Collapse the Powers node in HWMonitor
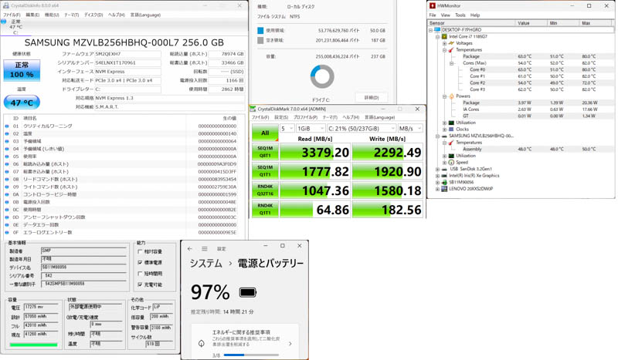 click(x=444, y=96)
